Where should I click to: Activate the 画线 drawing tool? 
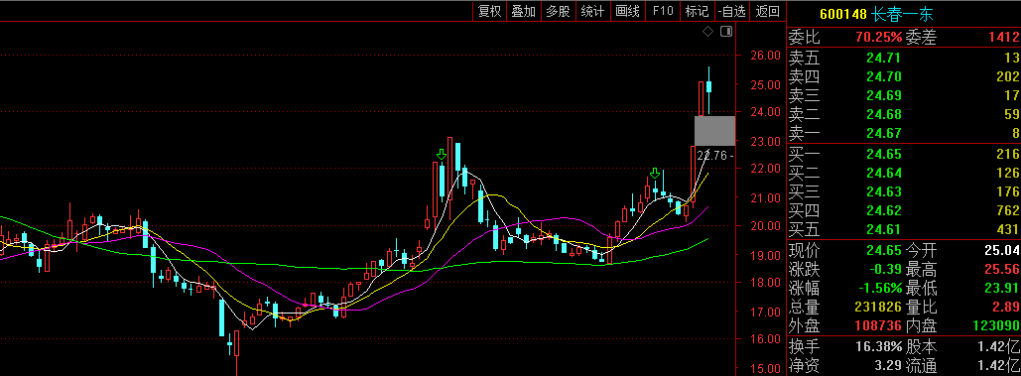[628, 11]
